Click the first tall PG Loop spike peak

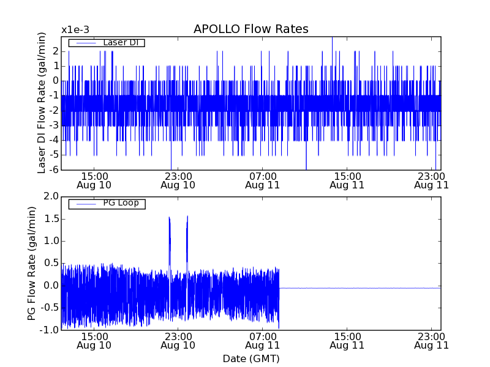[169, 218]
